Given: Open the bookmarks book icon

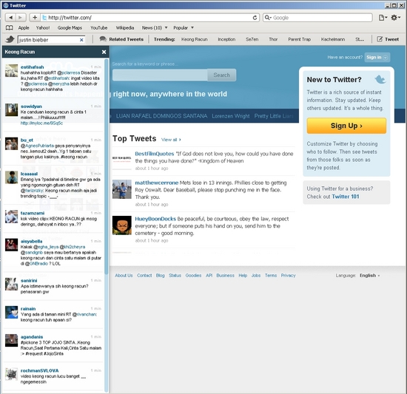Looking at the screenshot, I should [x=10, y=28].
